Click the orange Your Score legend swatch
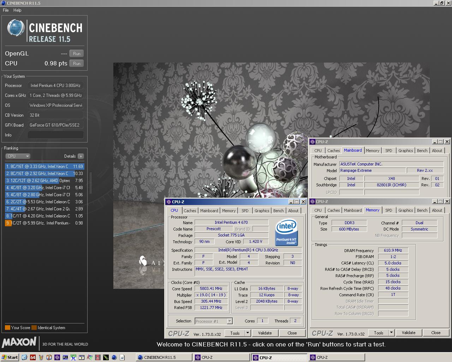Viewport: 452px width, 362px height. [7, 328]
